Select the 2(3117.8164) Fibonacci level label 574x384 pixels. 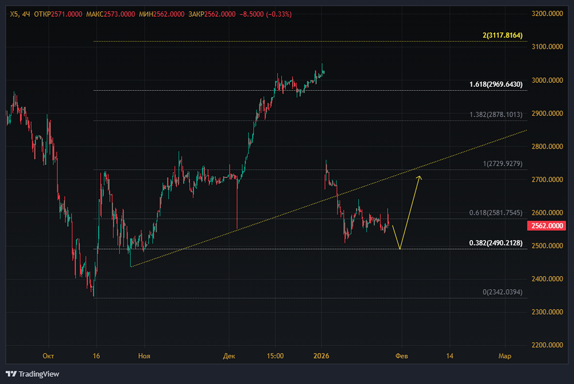coord(502,36)
